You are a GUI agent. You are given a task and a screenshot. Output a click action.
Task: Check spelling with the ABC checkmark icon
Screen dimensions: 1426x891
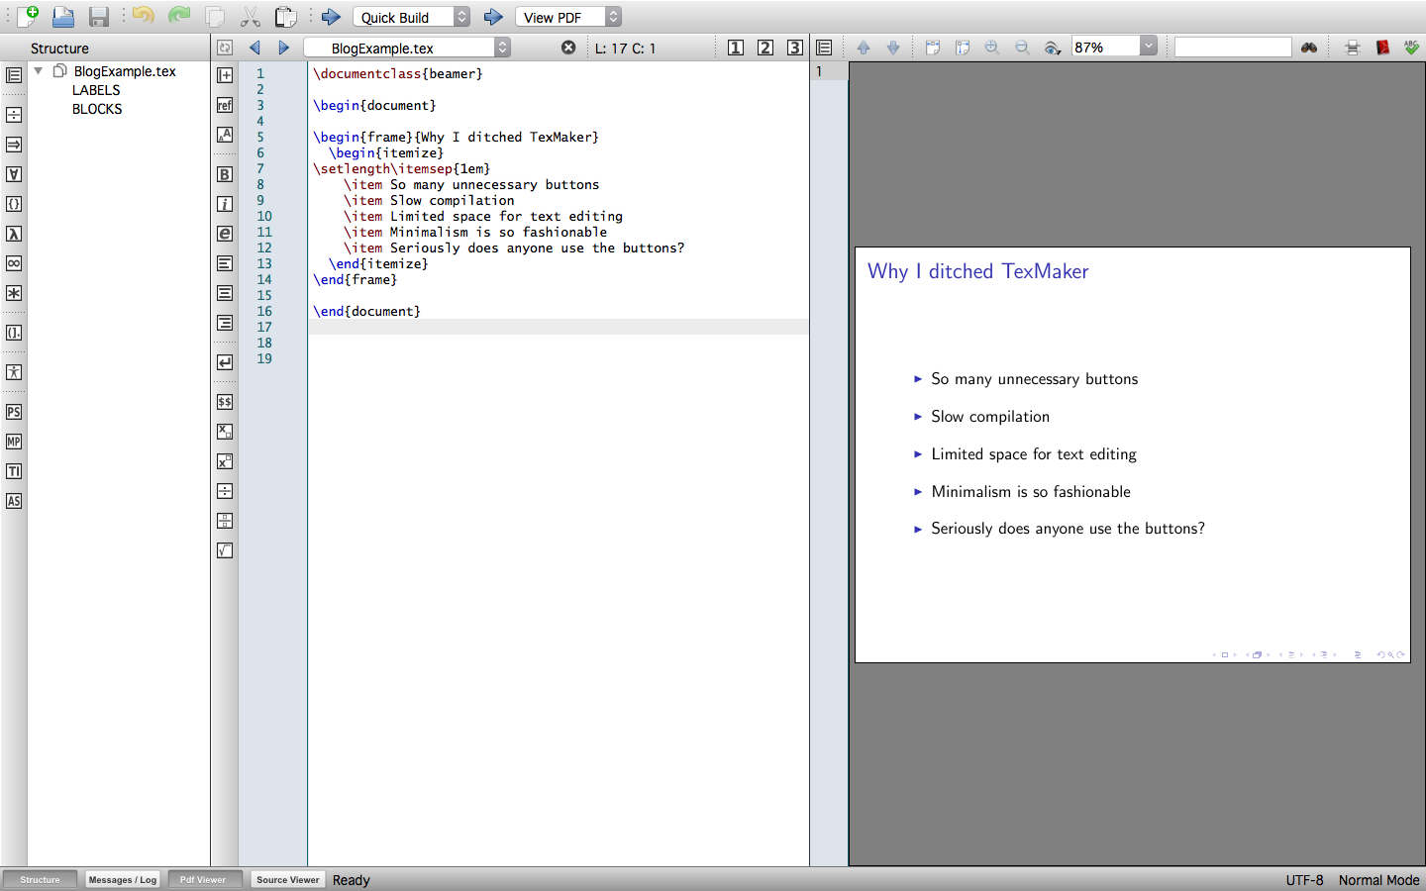click(1412, 48)
